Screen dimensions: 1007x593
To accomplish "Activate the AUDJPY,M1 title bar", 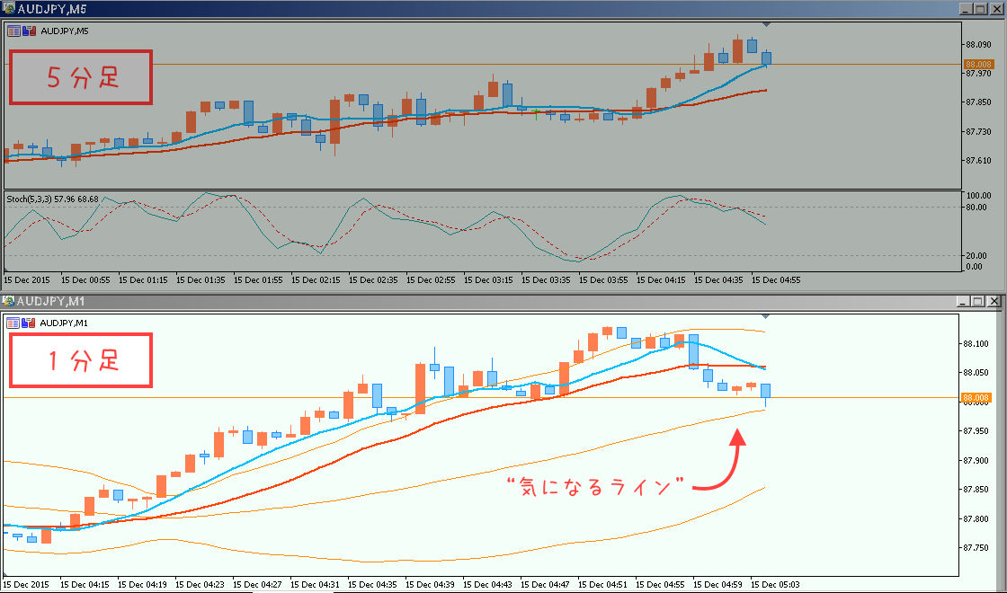I will [450, 301].
